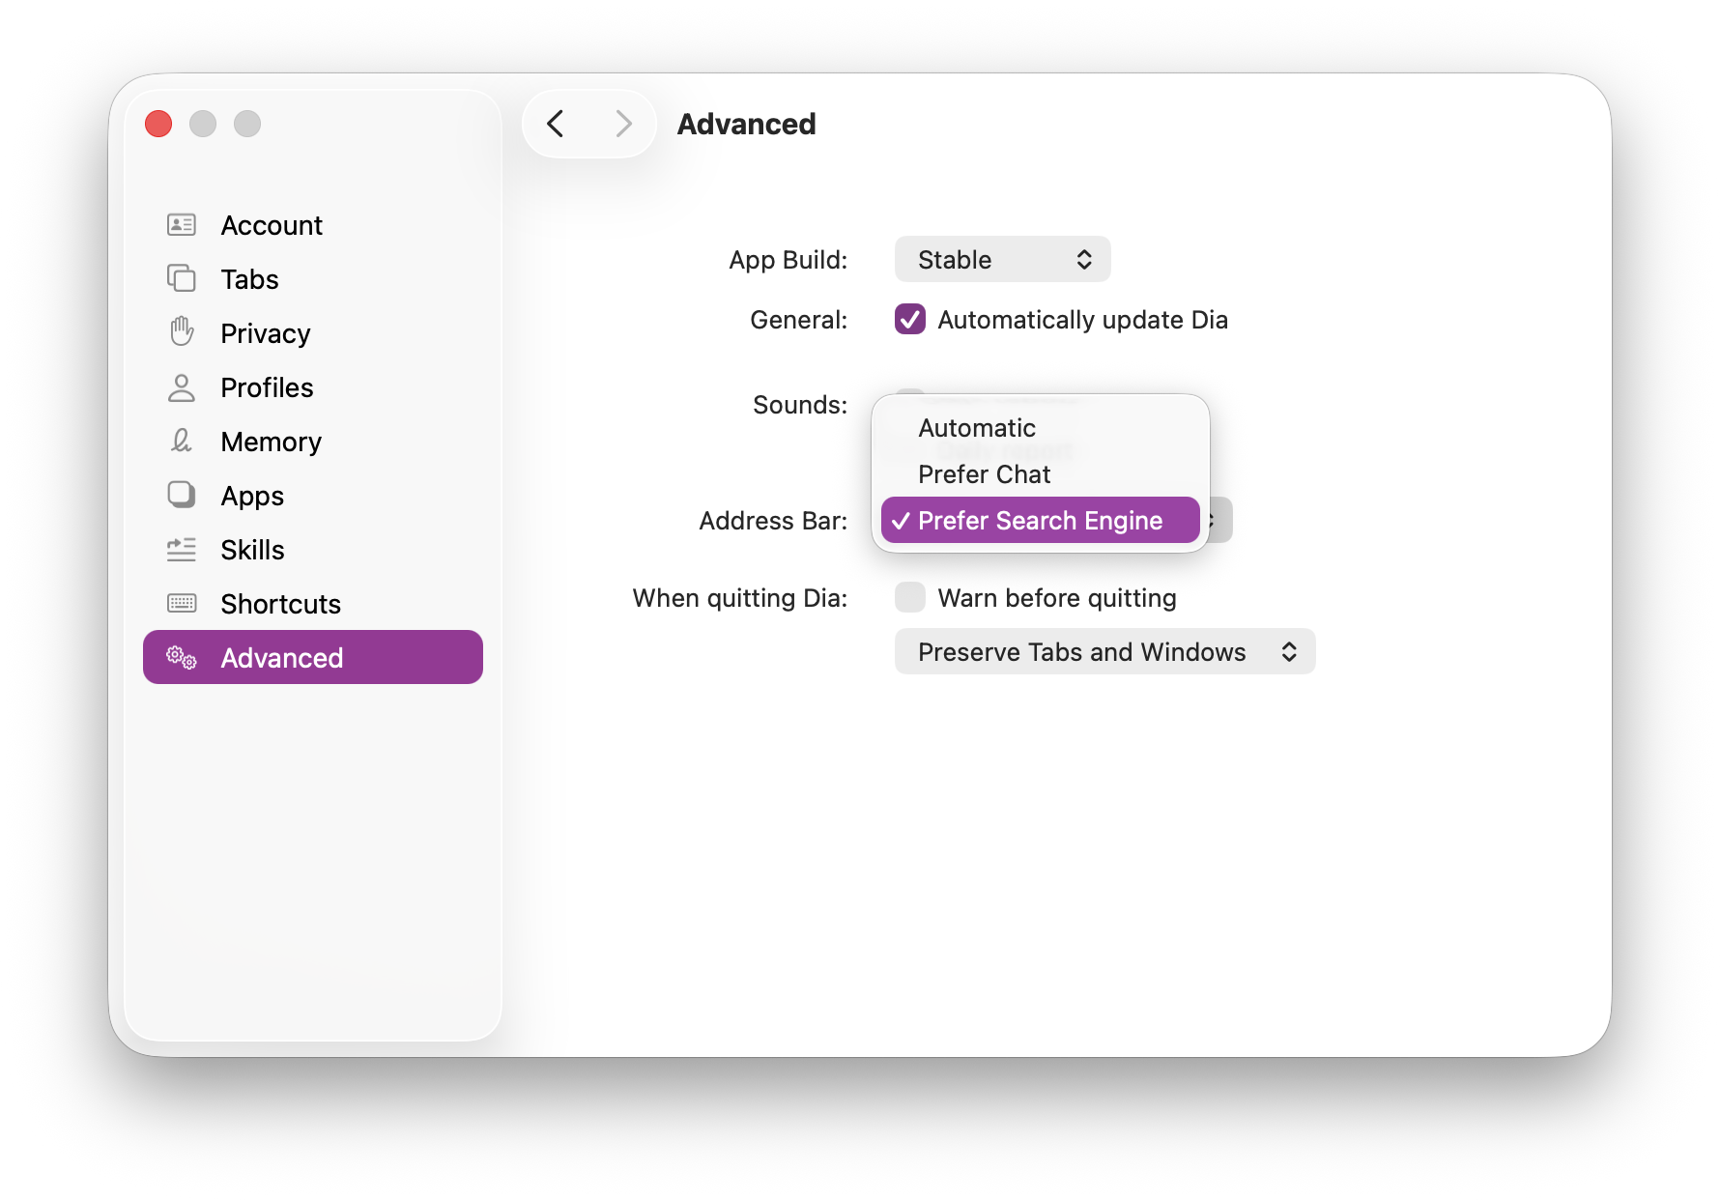Click the When quitting Dia label
This screenshot has height=1200, width=1720.
click(740, 598)
